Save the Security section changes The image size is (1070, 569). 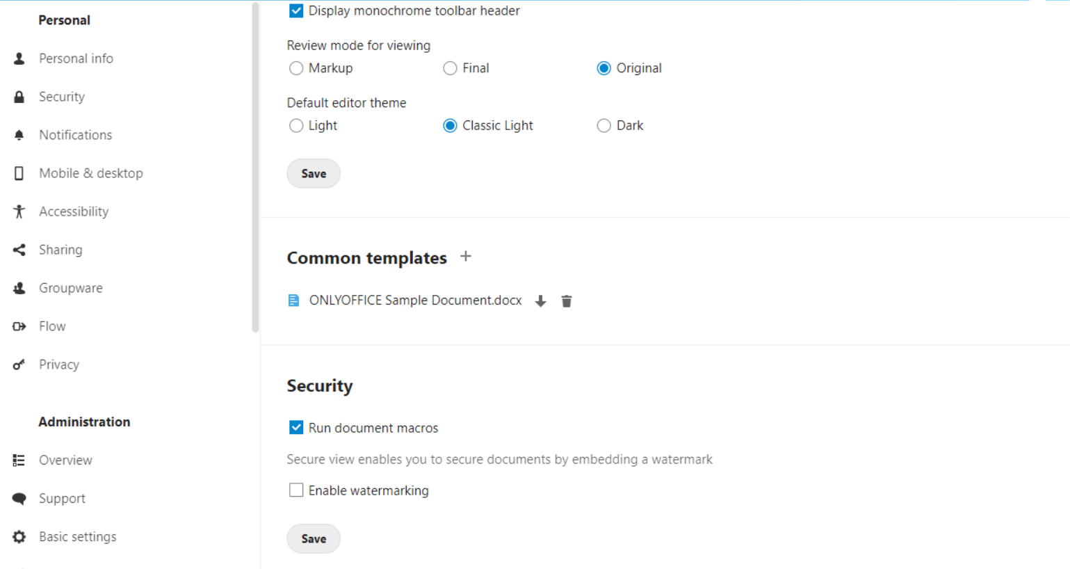[313, 538]
